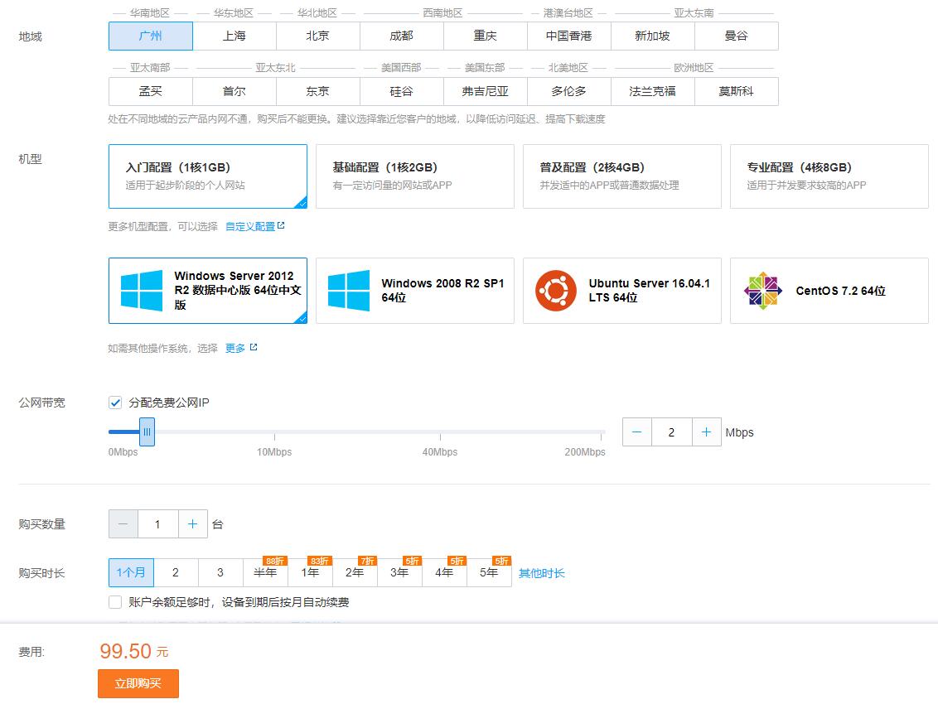Pick the CentOS 7.2 logo icon
938x704 pixels.
763,291
